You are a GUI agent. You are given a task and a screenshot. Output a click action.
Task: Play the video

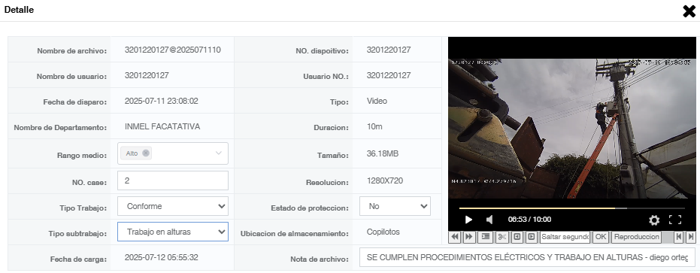pos(468,220)
